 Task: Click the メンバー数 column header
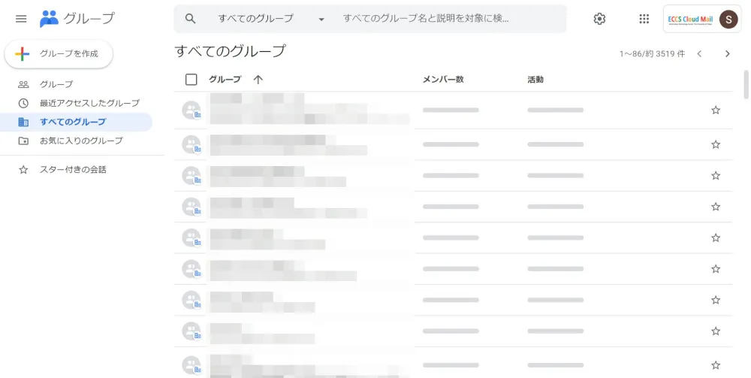coord(443,80)
